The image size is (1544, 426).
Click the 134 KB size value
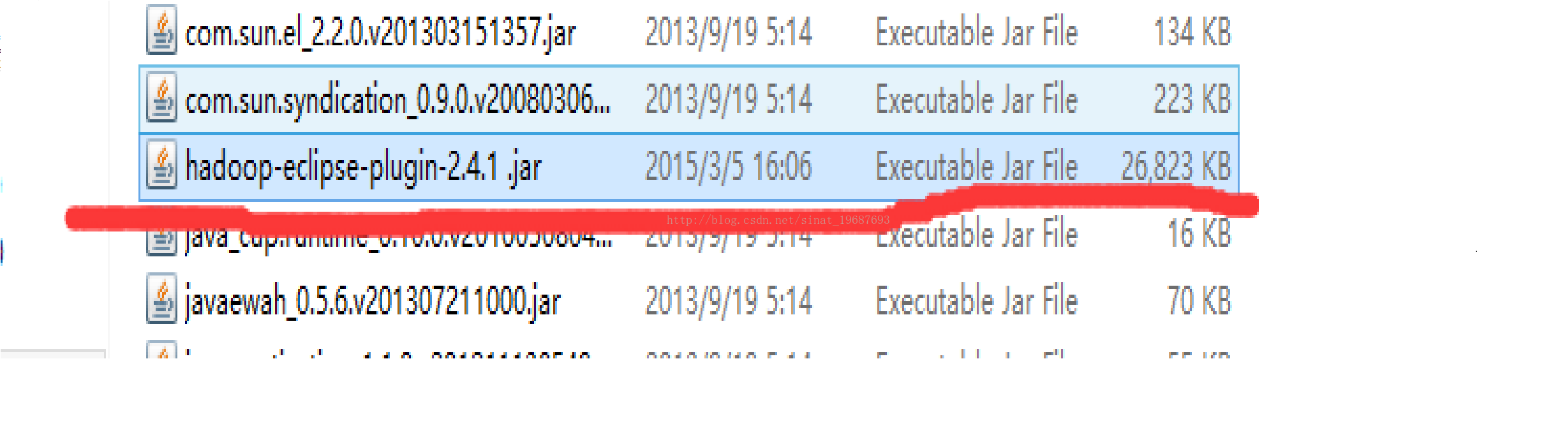click(x=1192, y=32)
